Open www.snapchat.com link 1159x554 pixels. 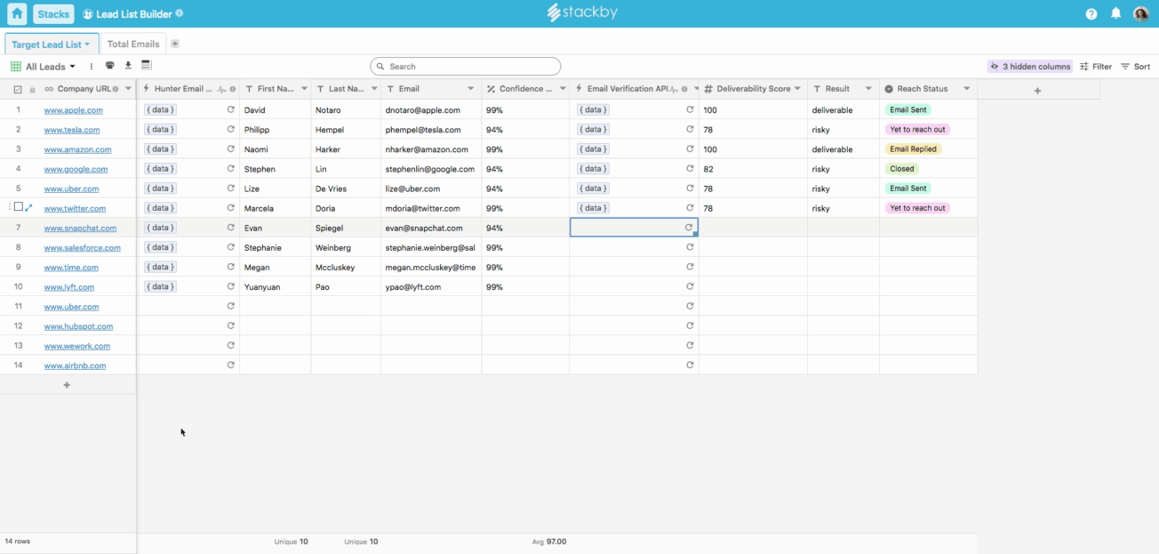(80, 228)
